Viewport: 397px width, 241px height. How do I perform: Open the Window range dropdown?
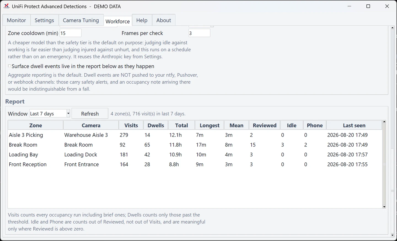pyautogui.click(x=50, y=114)
